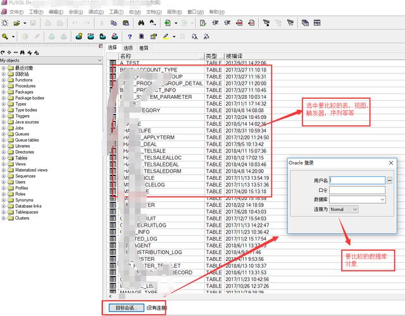This screenshot has width=405, height=316.
Task: Click the ellipsis button beside 用户名 field
Action: point(389,180)
